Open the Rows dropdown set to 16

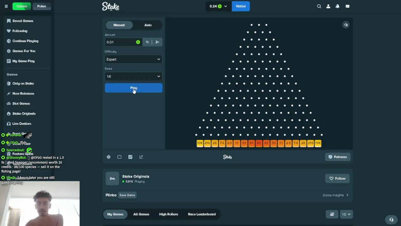pyautogui.click(x=133, y=77)
